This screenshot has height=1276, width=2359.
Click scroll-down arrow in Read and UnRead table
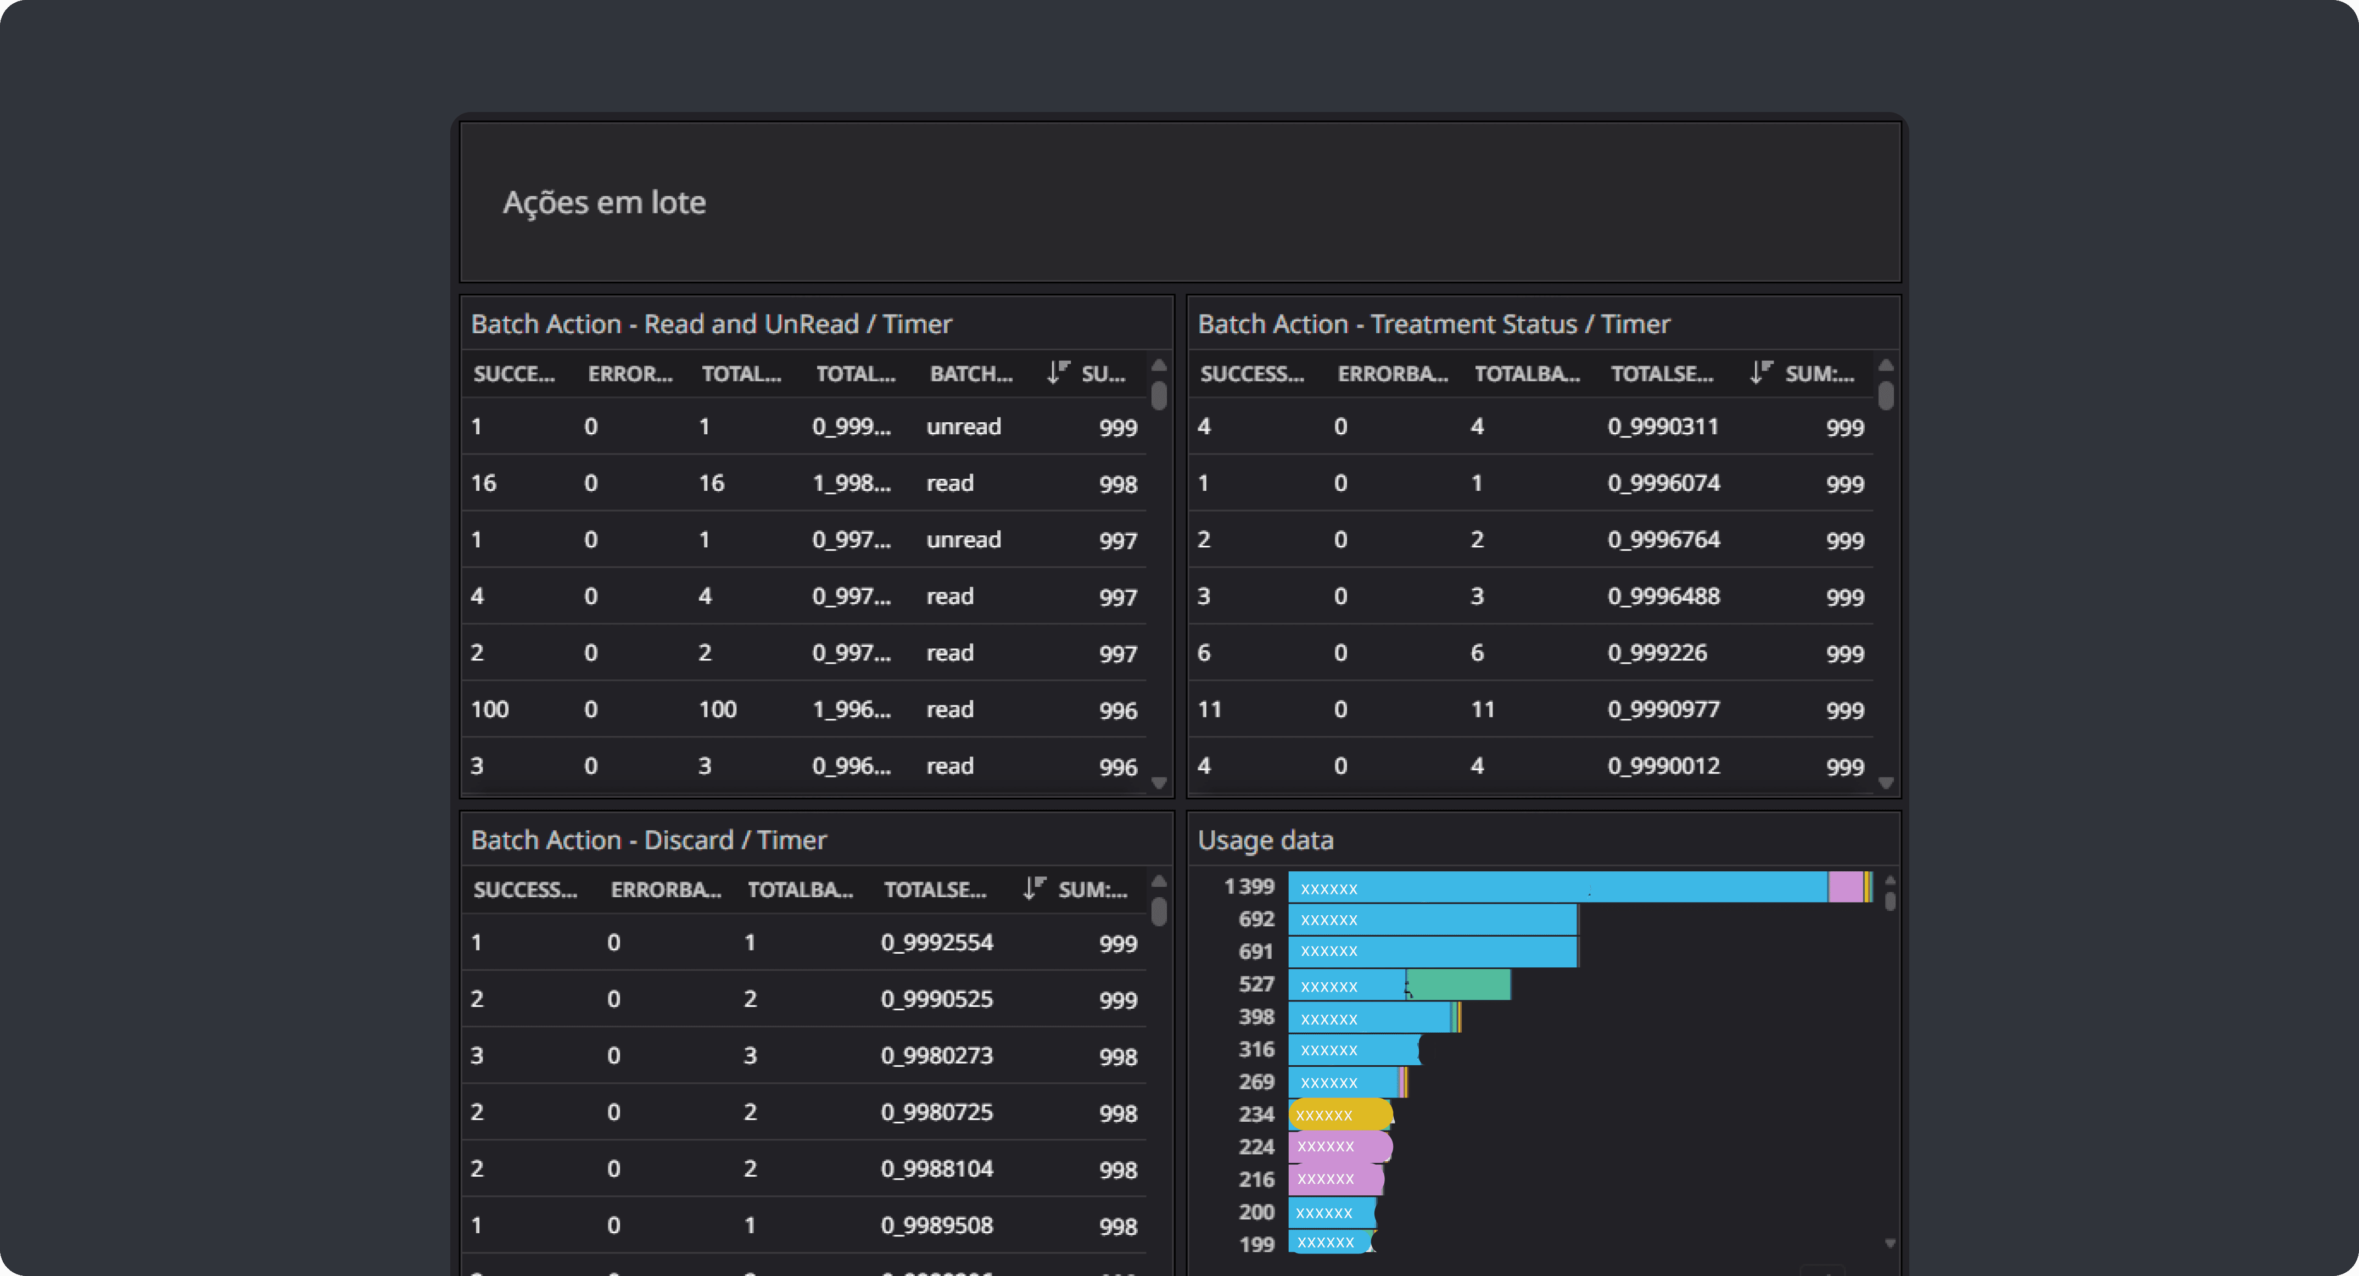coord(1159,782)
